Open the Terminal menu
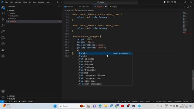 click(41, 2)
